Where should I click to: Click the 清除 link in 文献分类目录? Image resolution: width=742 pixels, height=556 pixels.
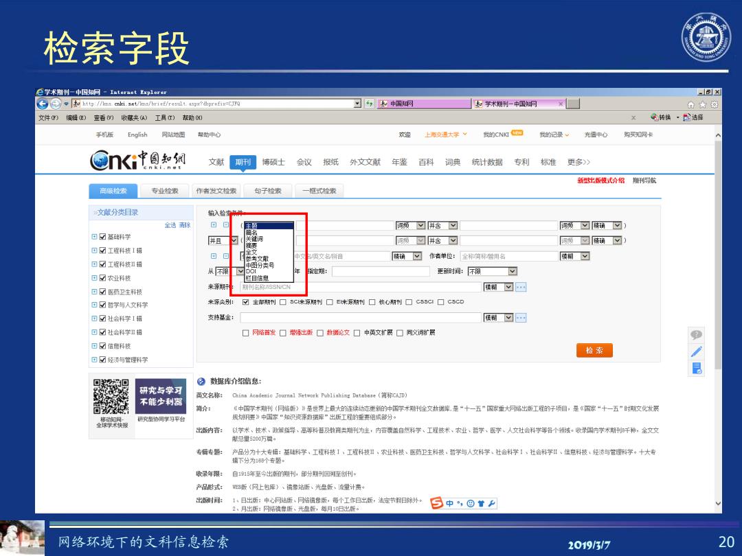click(x=185, y=225)
